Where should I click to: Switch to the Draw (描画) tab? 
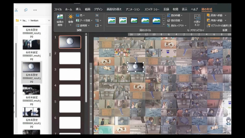[x=88, y=9]
